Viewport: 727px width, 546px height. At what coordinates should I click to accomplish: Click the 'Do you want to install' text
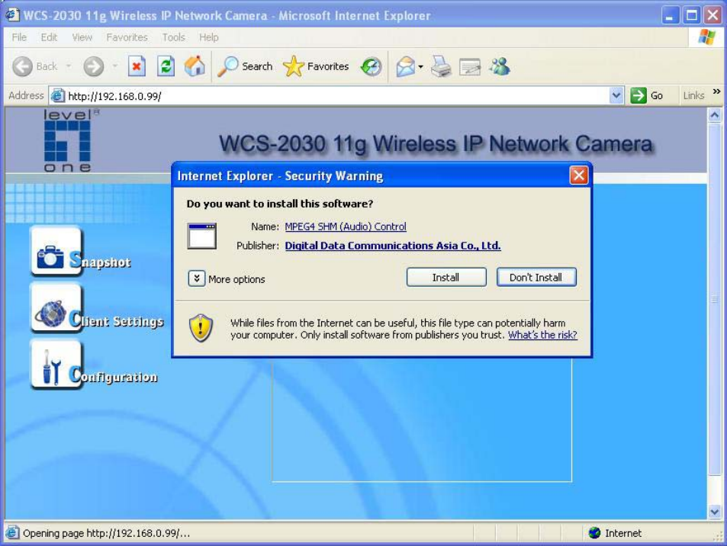(x=279, y=204)
